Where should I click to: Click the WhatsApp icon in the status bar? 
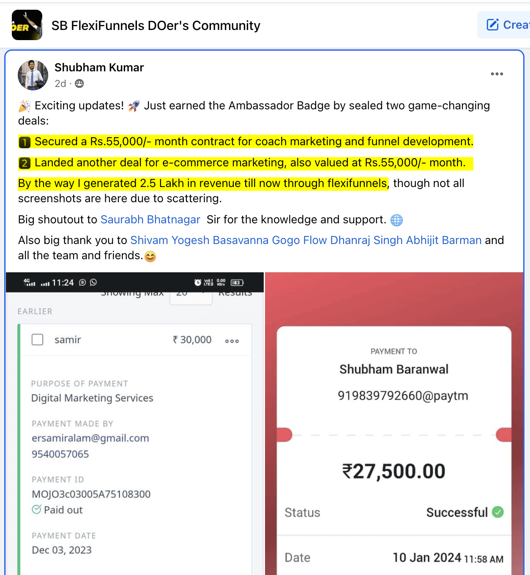pos(93,282)
